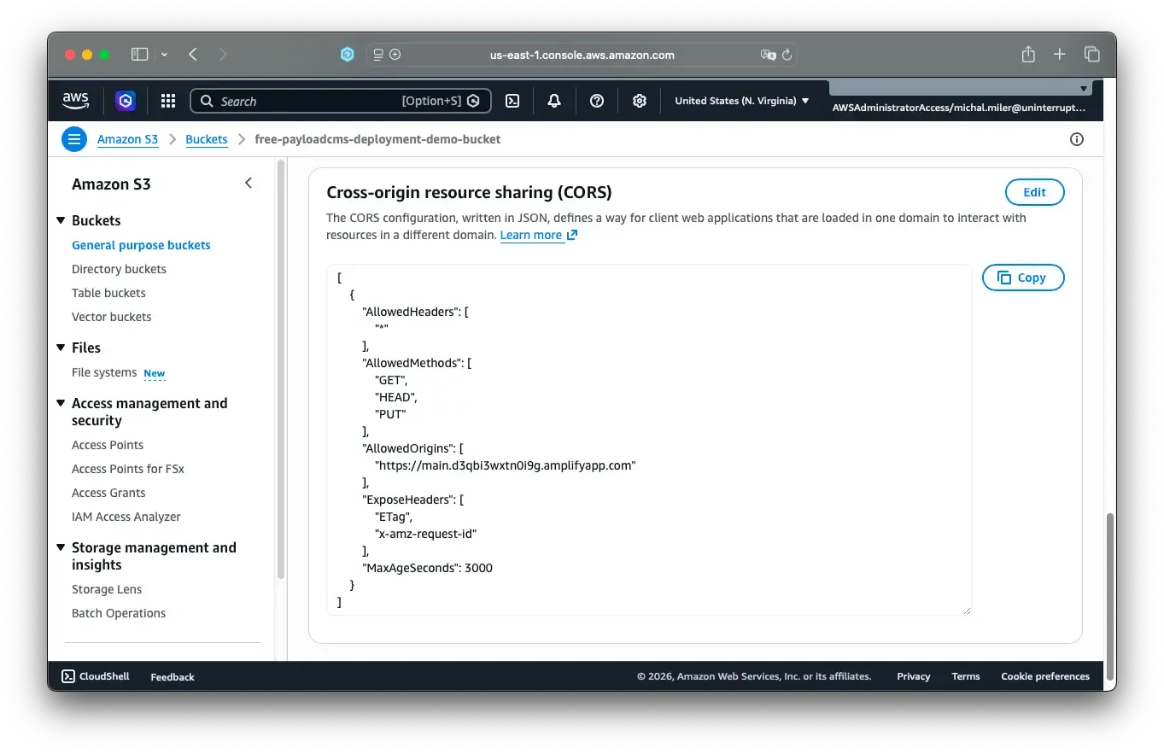The image size is (1164, 754).
Task: Click the "x-amz-request-id" line
Action: tap(425, 534)
